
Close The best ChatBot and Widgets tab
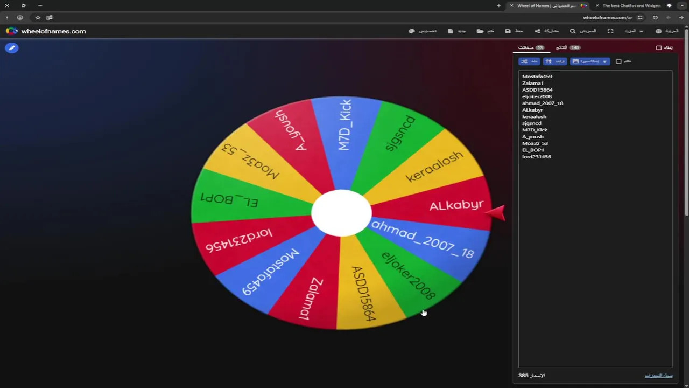(597, 5)
